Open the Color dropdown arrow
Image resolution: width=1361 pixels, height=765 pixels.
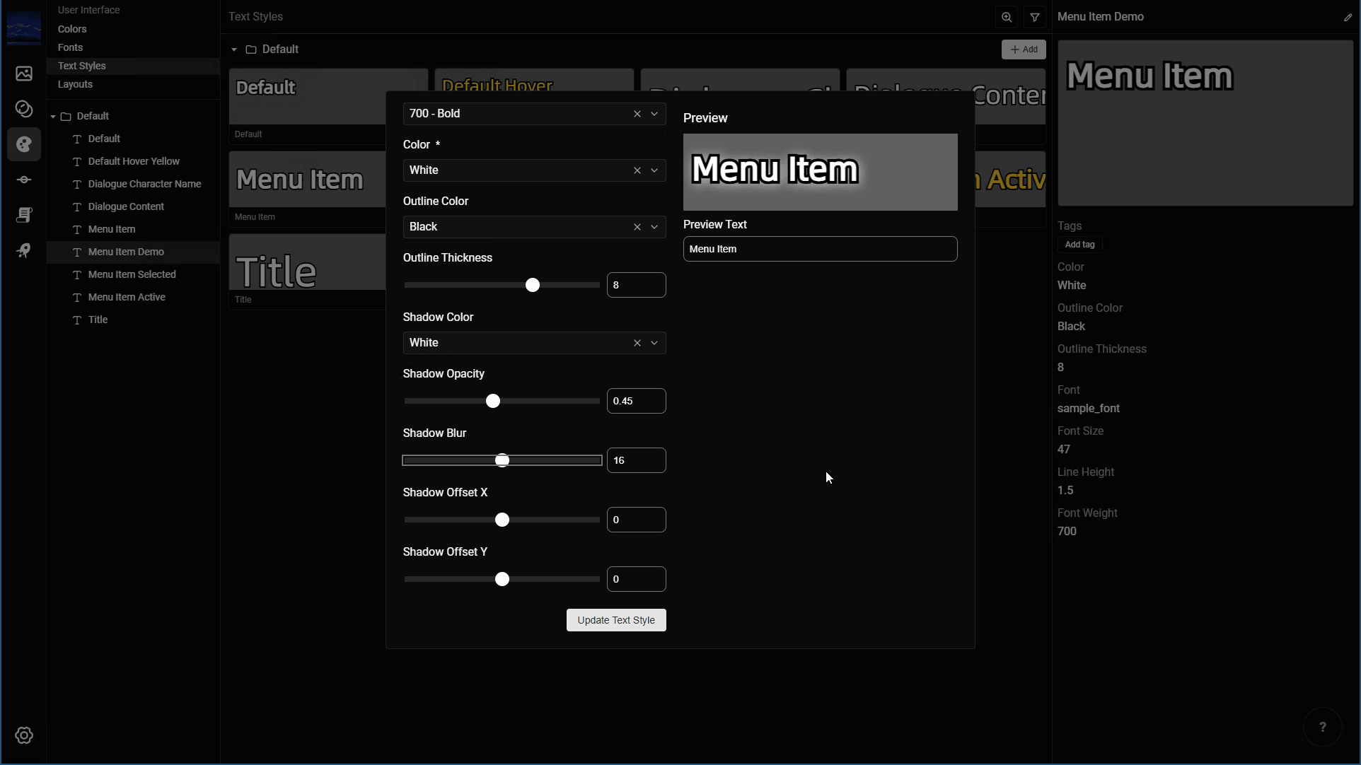pyautogui.click(x=654, y=170)
